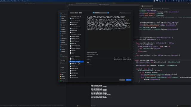191x107 pixels.
Task: Click the Add Tags field
Action: coord(89,64)
